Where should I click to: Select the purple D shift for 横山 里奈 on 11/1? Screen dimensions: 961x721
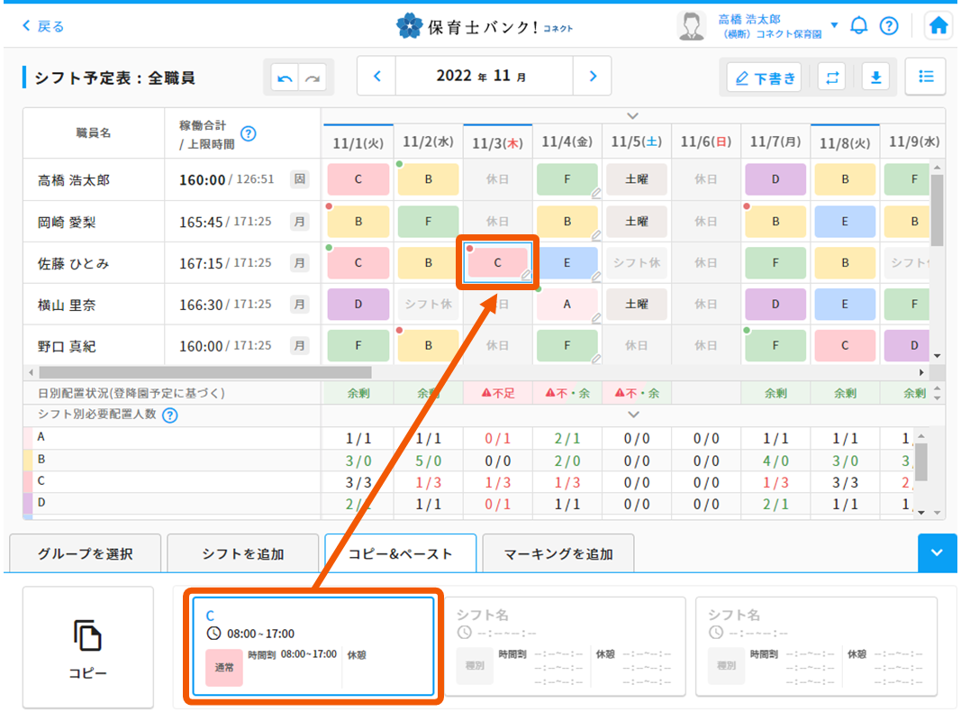pyautogui.click(x=358, y=305)
